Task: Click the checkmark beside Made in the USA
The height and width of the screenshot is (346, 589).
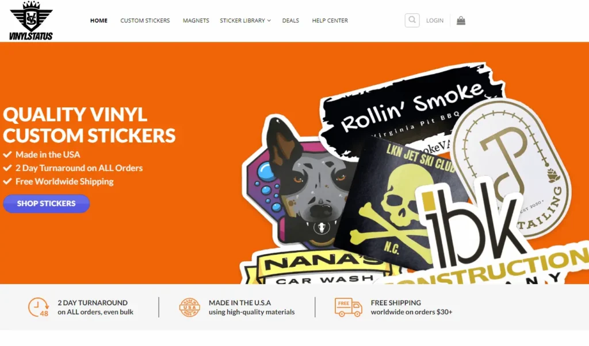Action: coord(7,154)
